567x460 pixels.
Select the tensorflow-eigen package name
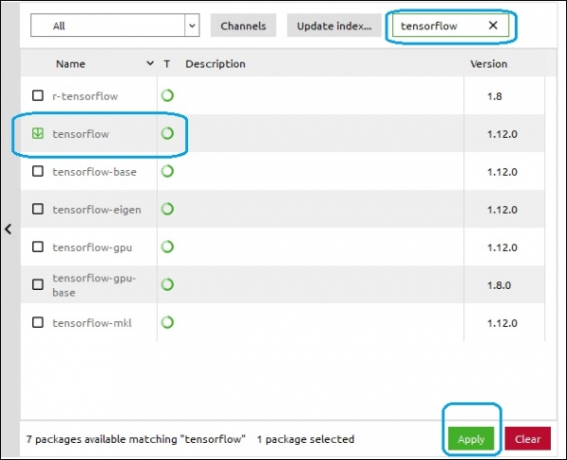[96, 210]
